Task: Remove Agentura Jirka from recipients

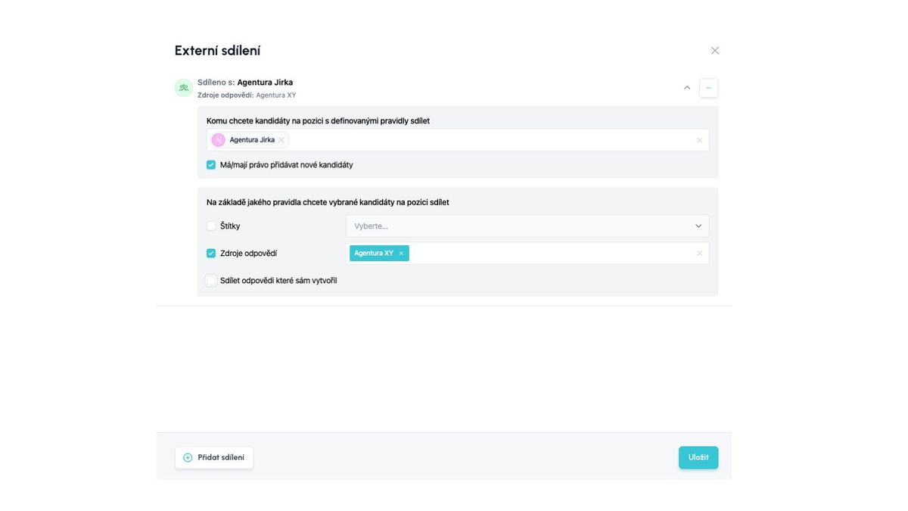Action: [281, 140]
